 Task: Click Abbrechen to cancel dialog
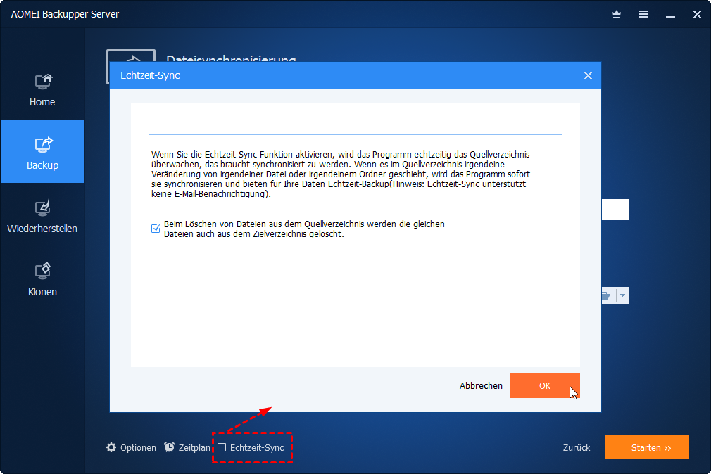(481, 385)
